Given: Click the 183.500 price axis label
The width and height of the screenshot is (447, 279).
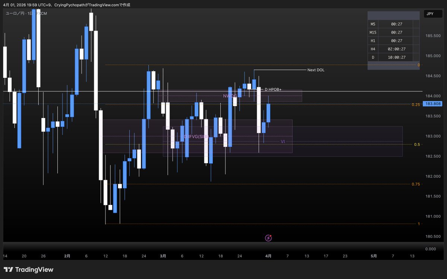Looking at the screenshot, I should coord(434,116).
